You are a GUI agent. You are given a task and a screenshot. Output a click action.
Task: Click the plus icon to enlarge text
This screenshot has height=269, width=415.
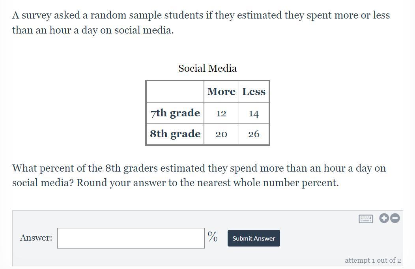point(384,218)
